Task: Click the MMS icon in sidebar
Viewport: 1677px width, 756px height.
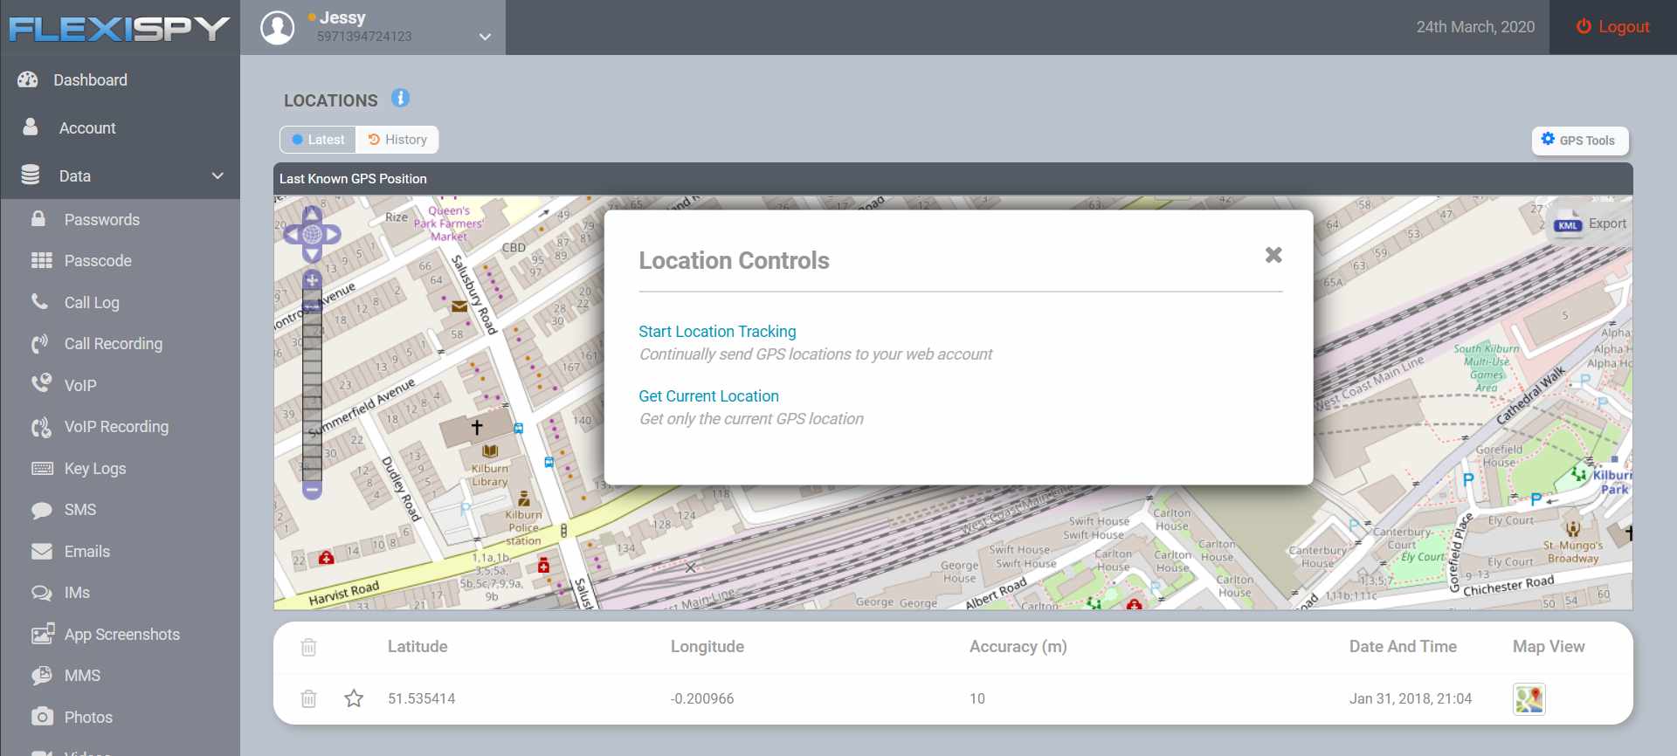Action: (41, 676)
